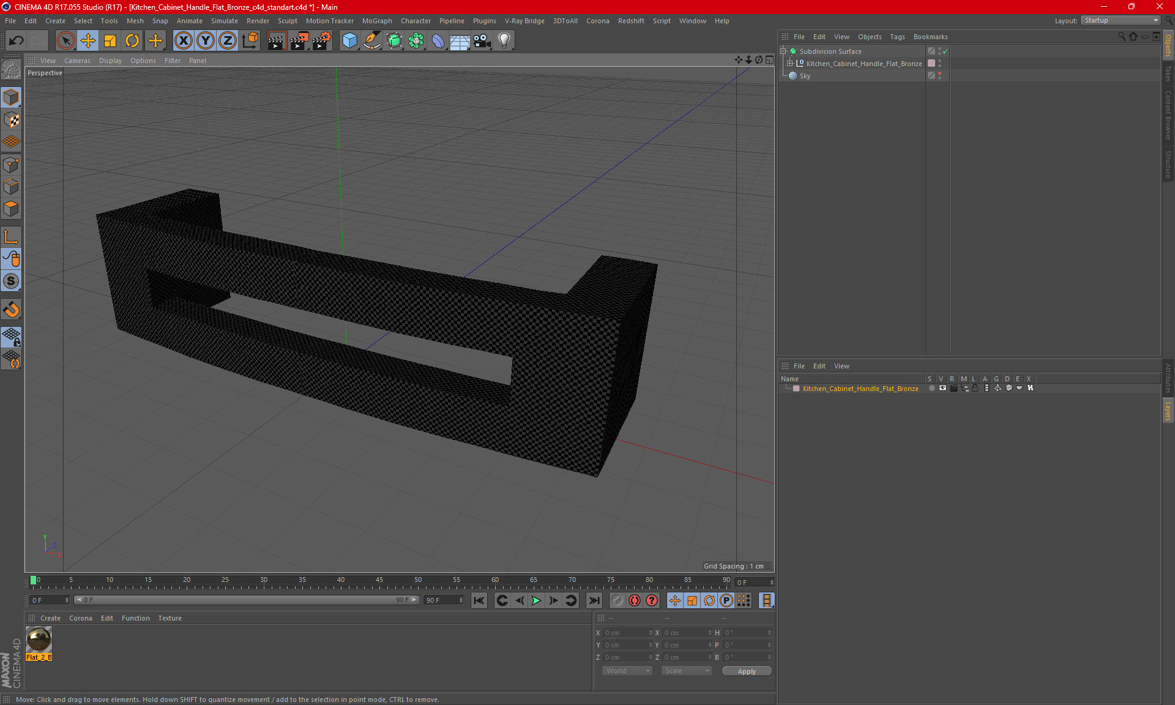This screenshot has height=705, width=1175.
Task: Open viewport Cameras menu
Action: click(x=77, y=61)
